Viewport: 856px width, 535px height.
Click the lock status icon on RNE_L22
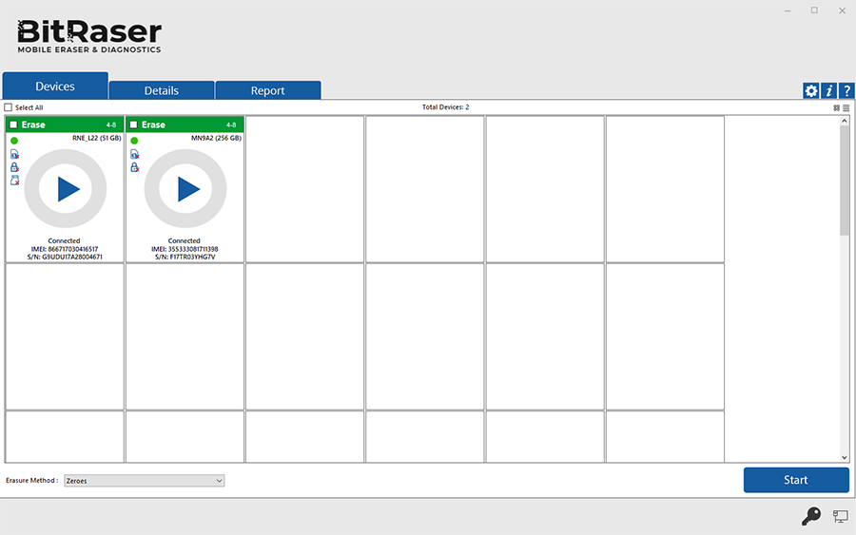point(14,167)
